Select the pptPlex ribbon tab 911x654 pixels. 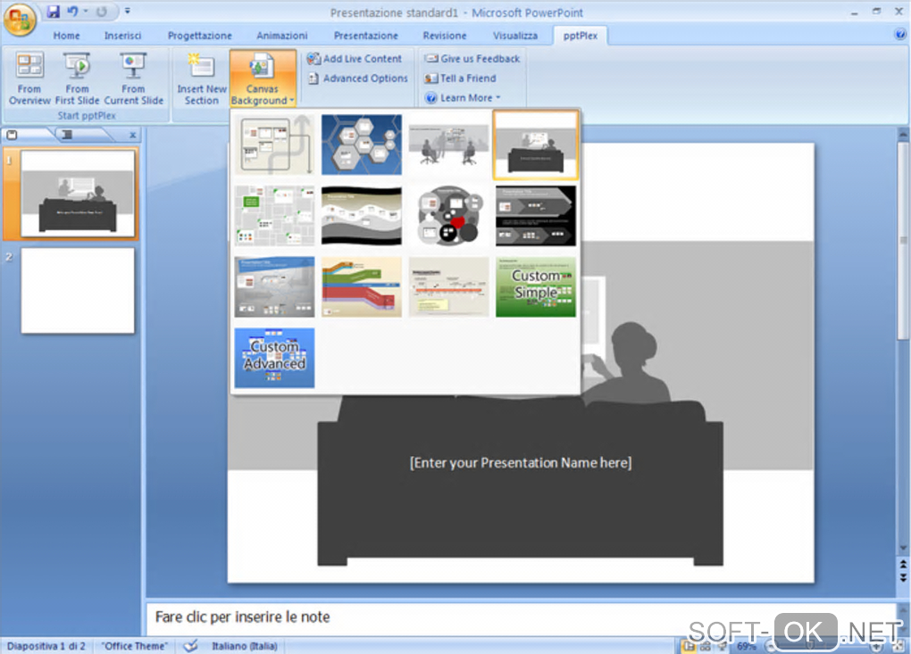pos(580,36)
